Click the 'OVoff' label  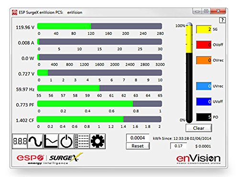pos(218,45)
